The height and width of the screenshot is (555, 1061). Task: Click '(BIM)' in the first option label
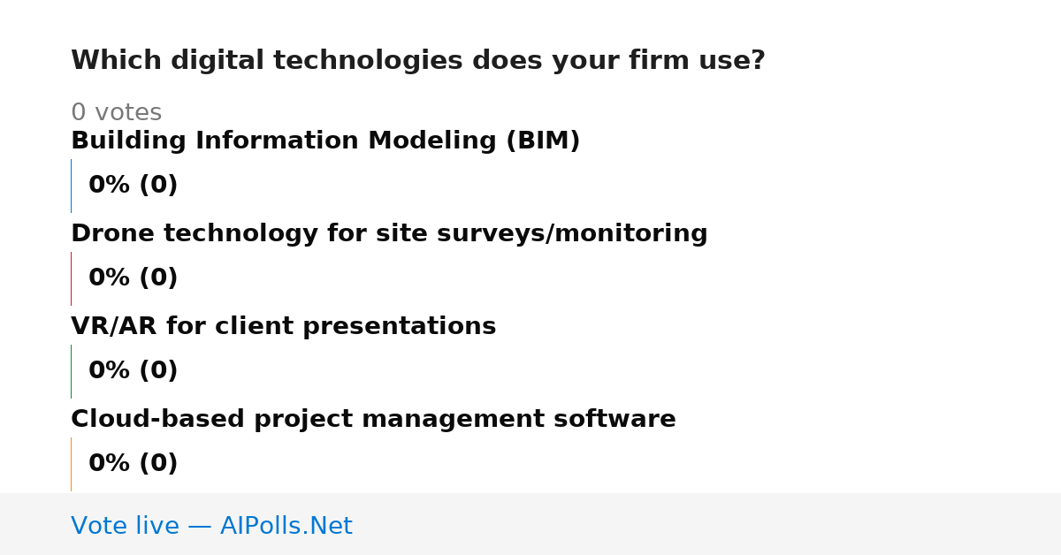click(543, 141)
